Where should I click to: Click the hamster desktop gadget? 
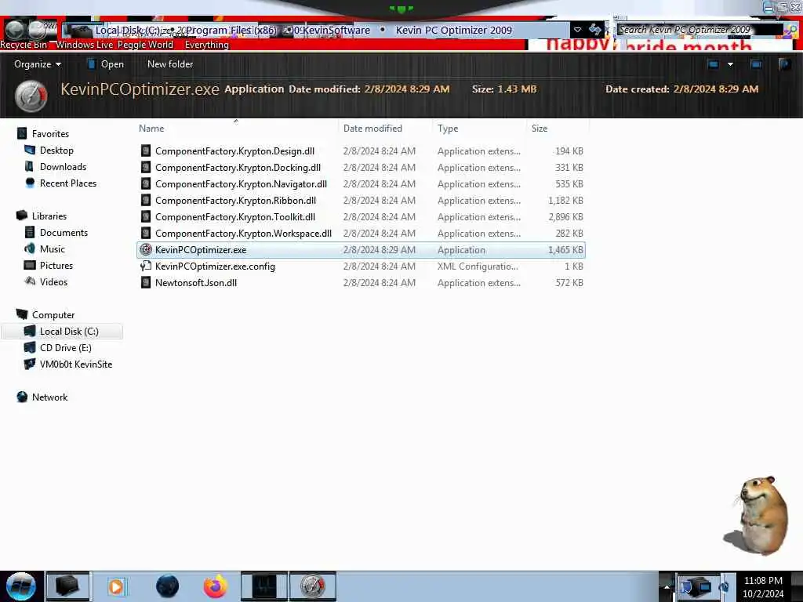pyautogui.click(x=757, y=516)
